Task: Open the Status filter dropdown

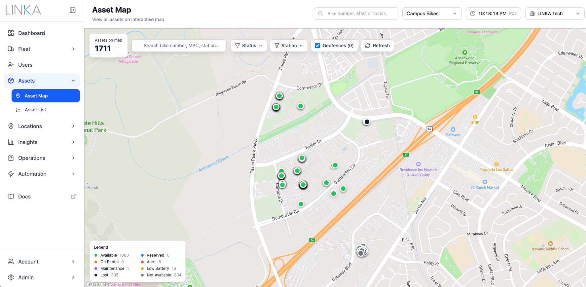Action: [x=249, y=46]
